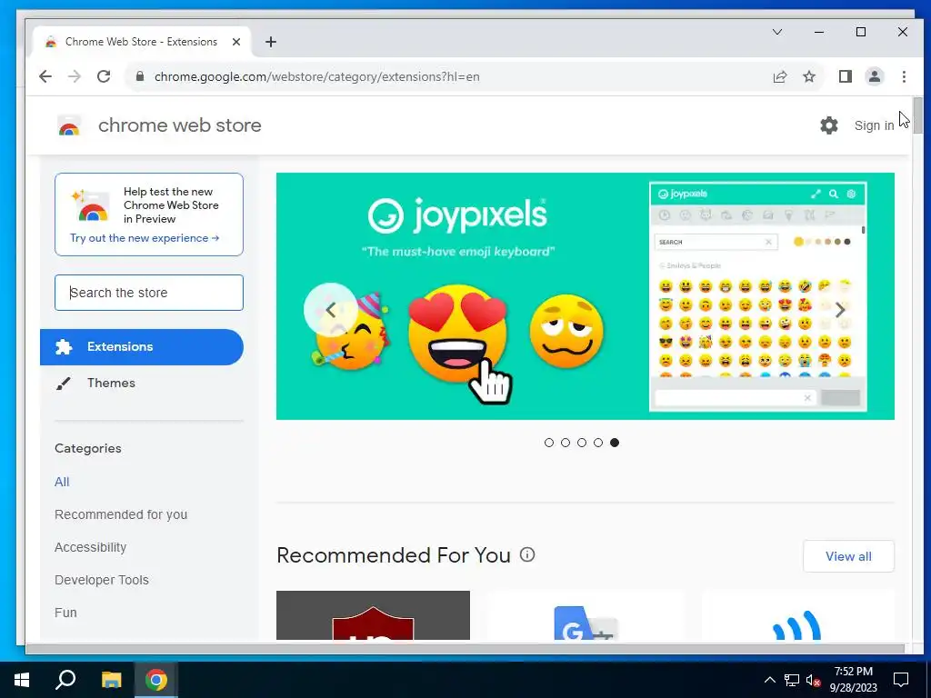This screenshot has height=698, width=931.
Task: Focus the Search the store field
Action: pos(149,293)
